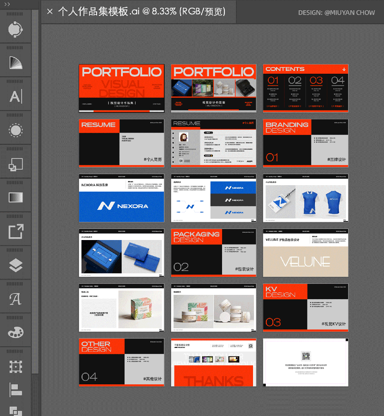The height and width of the screenshot is (416, 384).
Task: Expand the collapsed panel dock with the double arrows
Action: pos(7,4)
